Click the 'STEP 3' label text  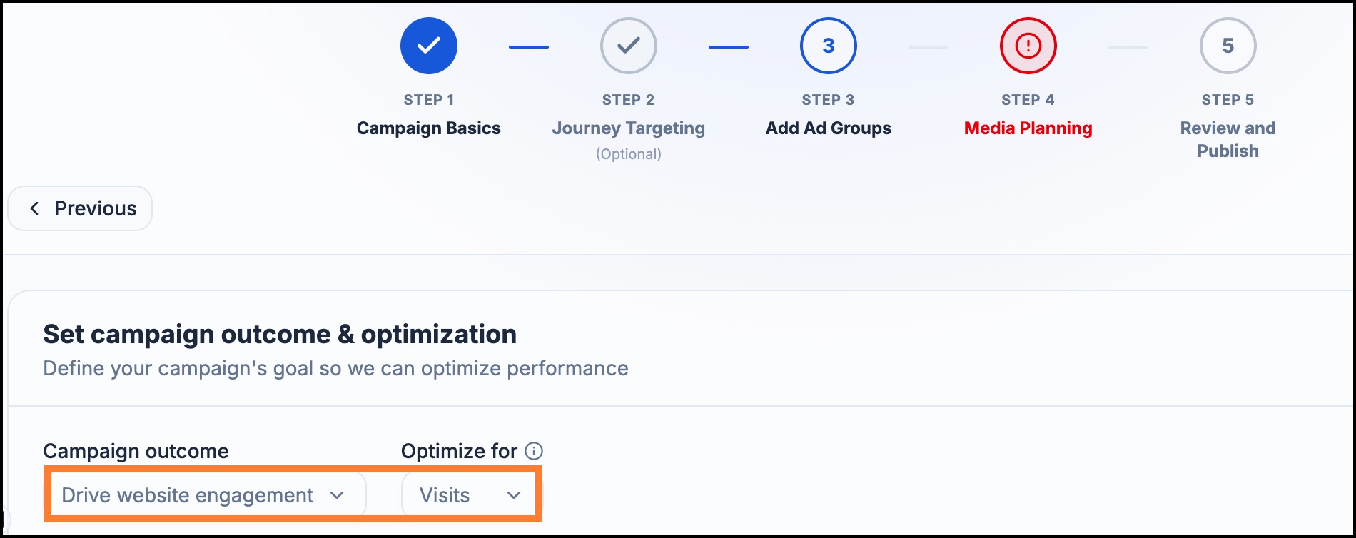(829, 100)
